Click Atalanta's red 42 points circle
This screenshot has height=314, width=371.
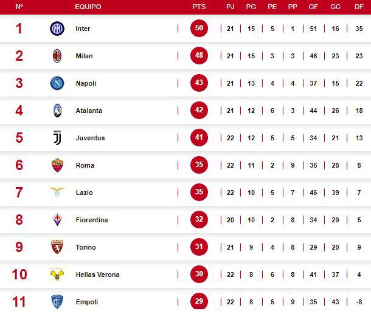(x=199, y=111)
